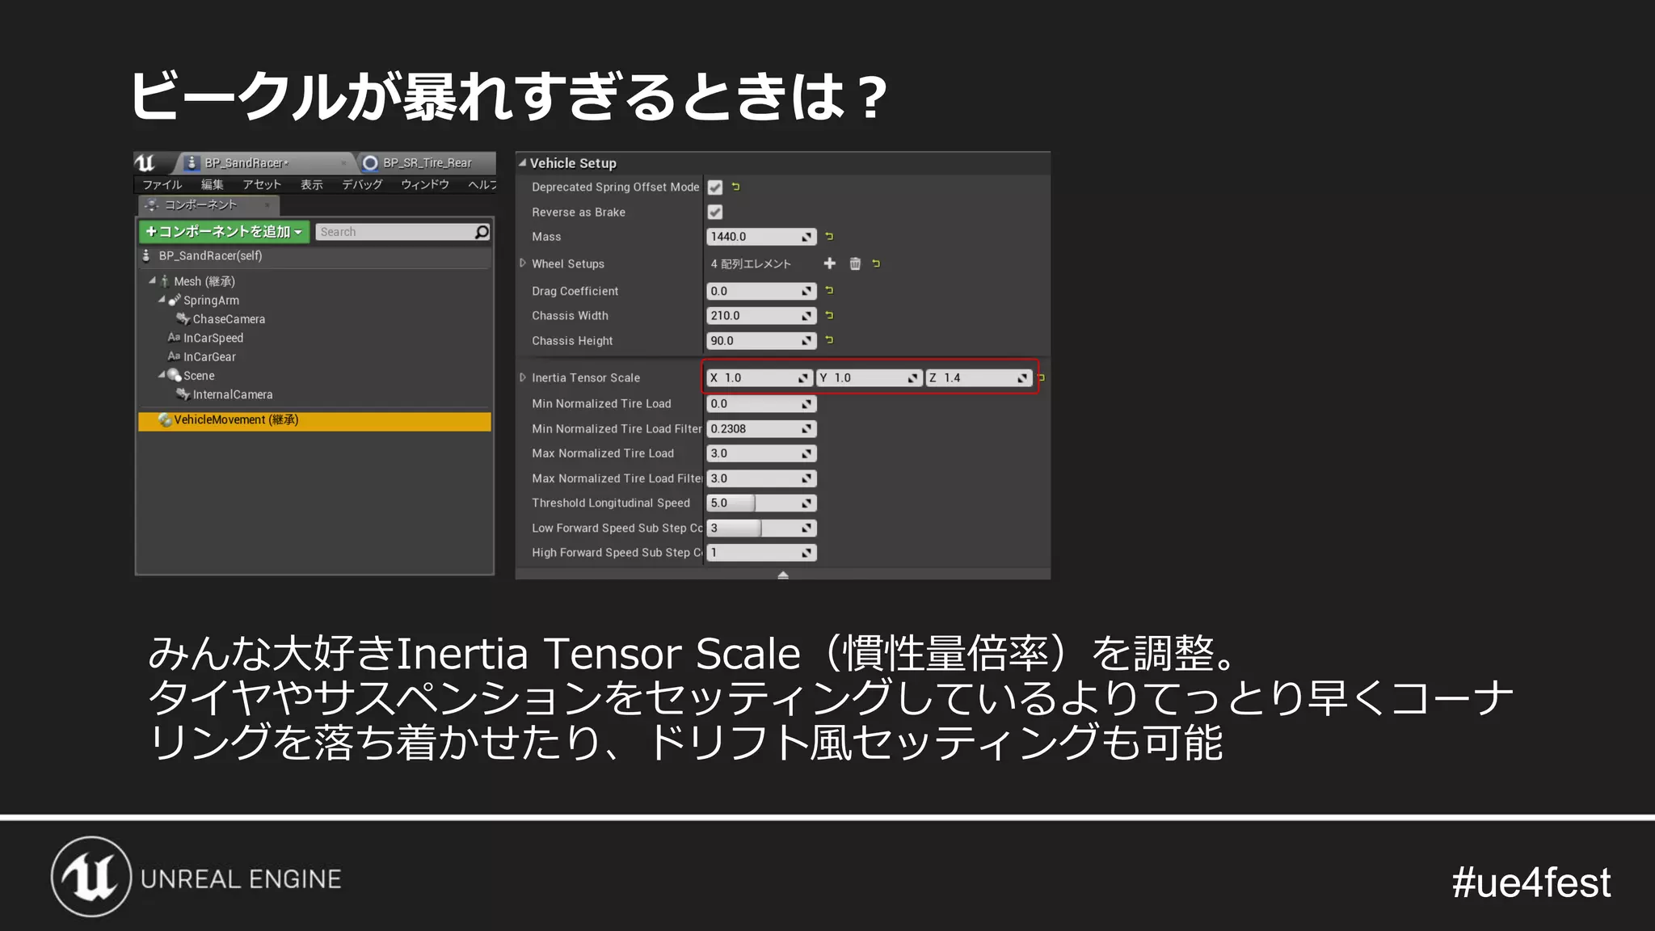Click the Min Normalized Tire Load field
This screenshot has width=1655, height=931.
pos(761,404)
